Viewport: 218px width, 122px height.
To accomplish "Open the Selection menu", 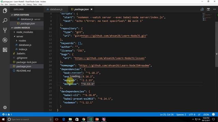I will point(13,4).
